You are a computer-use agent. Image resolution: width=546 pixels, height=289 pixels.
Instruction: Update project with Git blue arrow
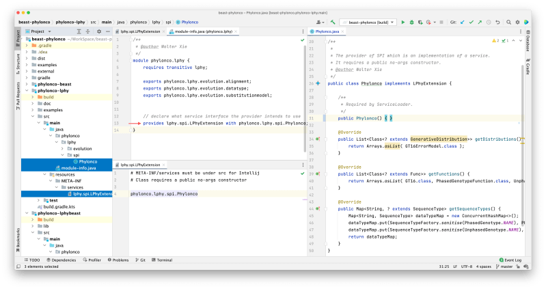tap(463, 22)
